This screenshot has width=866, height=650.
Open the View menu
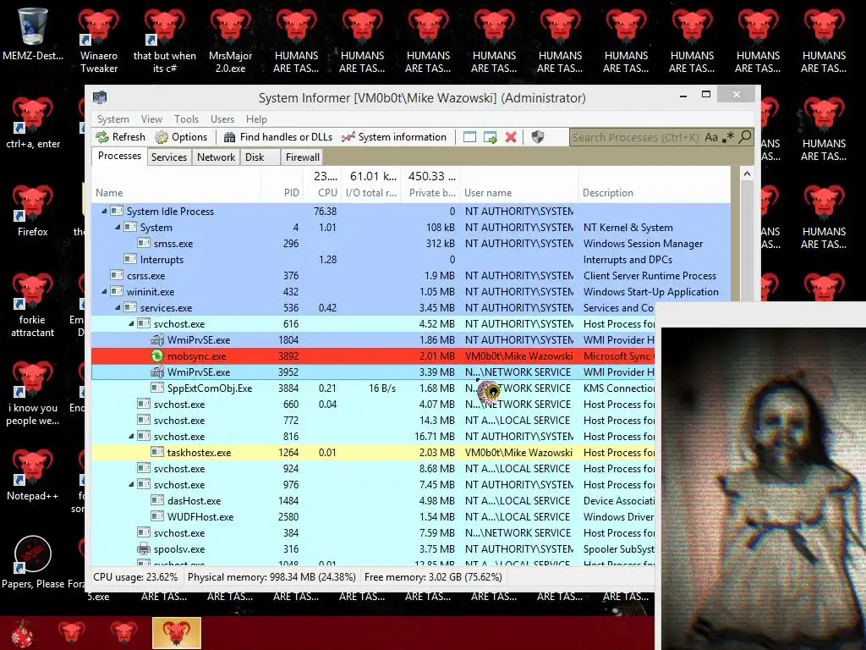pos(151,118)
